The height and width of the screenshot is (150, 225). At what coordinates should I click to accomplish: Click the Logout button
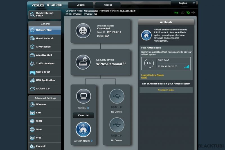[x=80, y=5]
